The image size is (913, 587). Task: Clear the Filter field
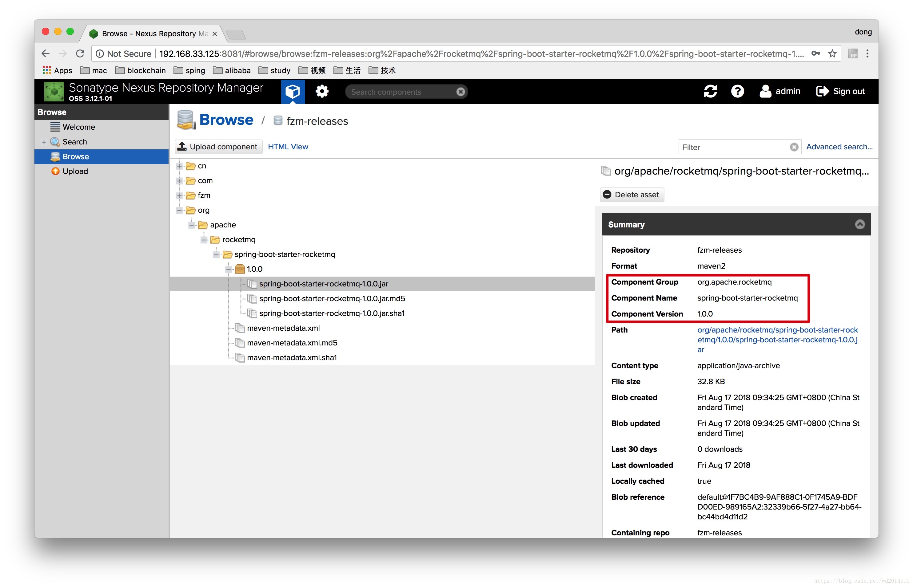(794, 147)
